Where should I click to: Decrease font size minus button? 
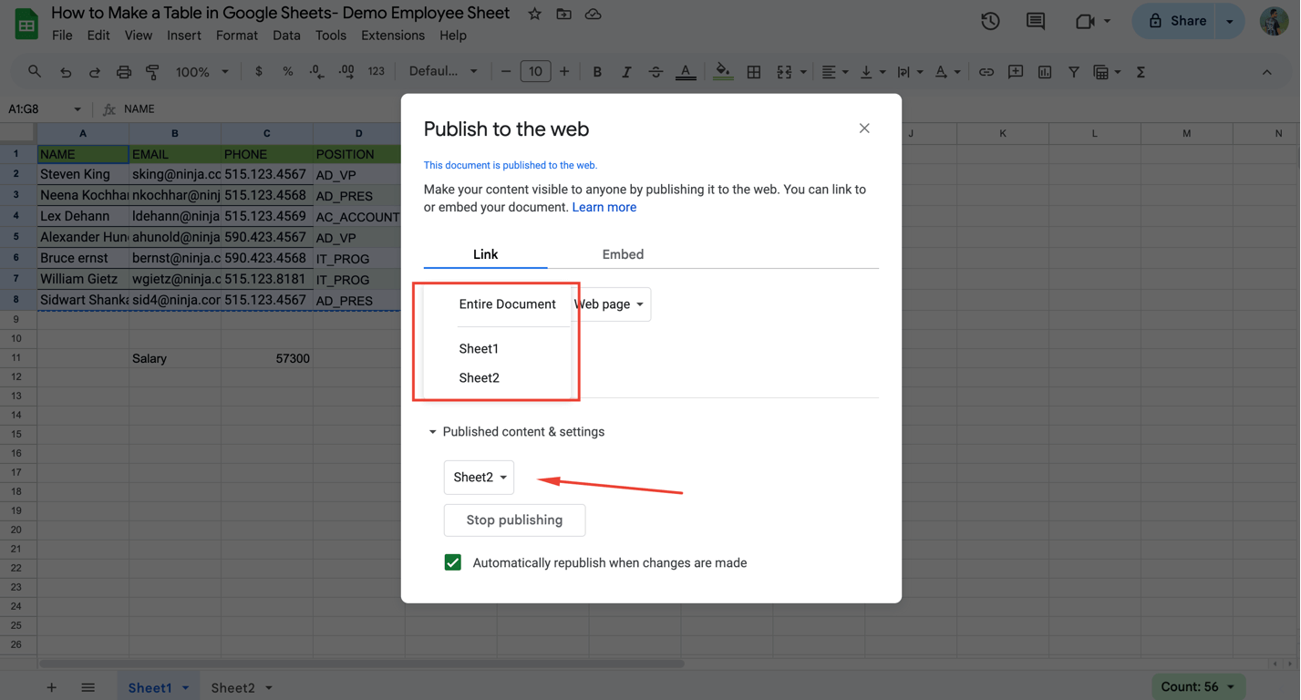506,72
